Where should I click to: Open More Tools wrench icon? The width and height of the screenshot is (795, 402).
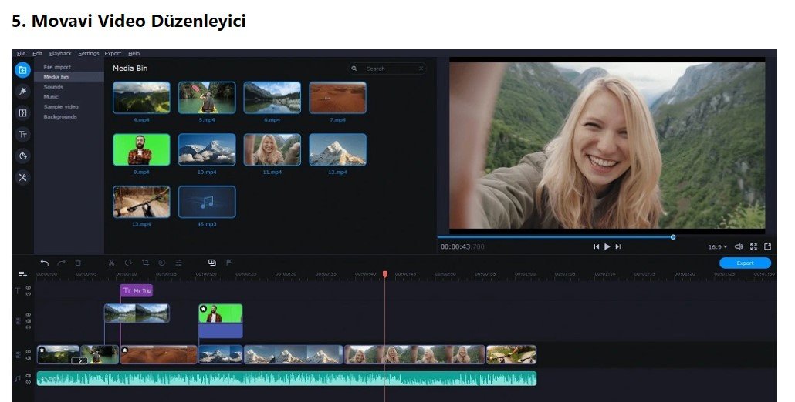coord(23,177)
